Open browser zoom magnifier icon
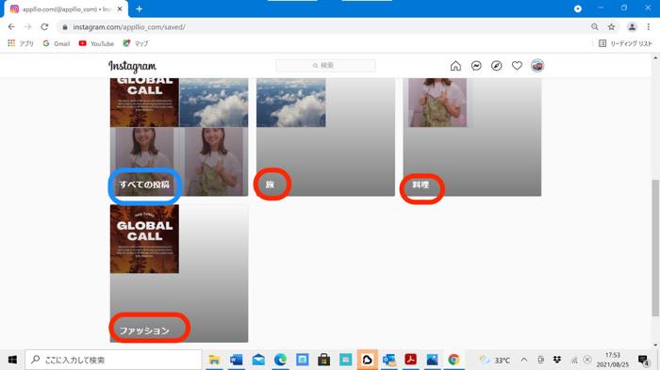 594,27
